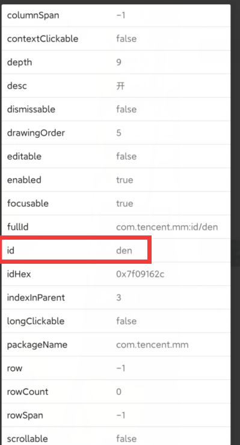Select the dismissable property row
Viewport: 240px width, 445px height.
[x=116, y=109]
